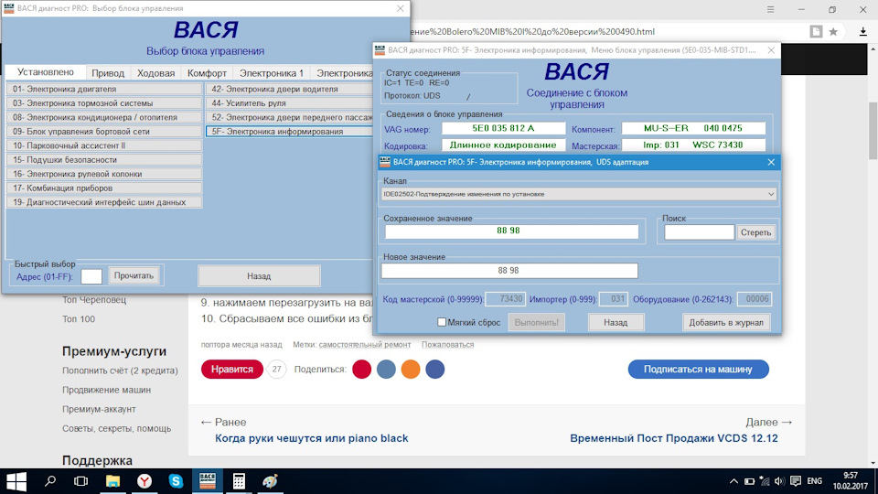Share via orange social circle
878x494 pixels.
(x=411, y=369)
